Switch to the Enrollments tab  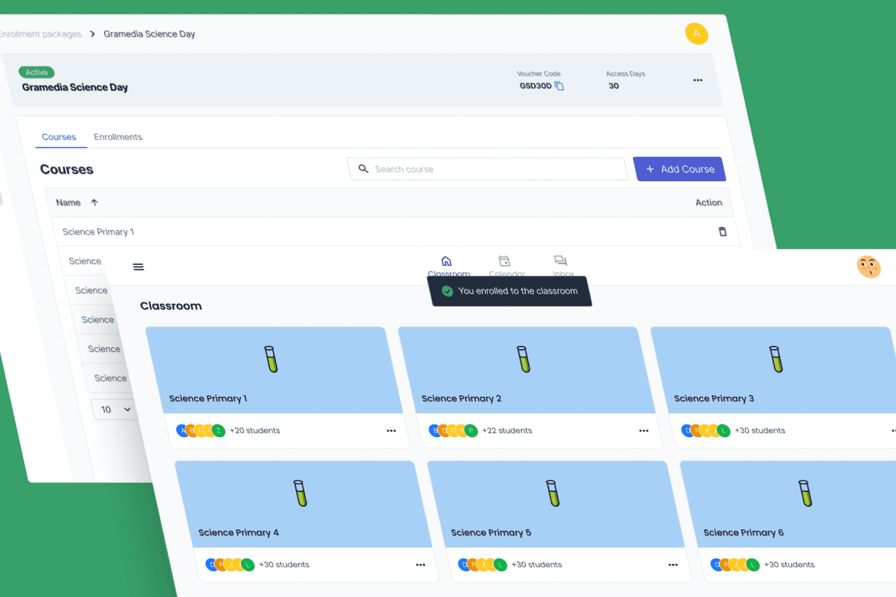tap(118, 137)
